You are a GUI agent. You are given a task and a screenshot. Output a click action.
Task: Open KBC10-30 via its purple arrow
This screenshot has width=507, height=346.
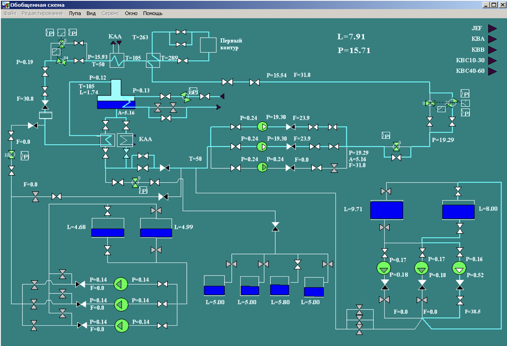pos(492,61)
